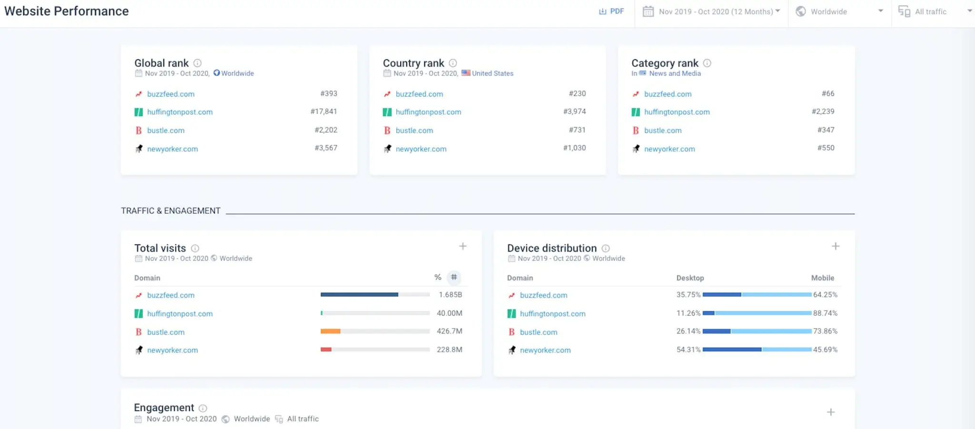
Task: Open the date range dropdown
Action: click(778, 11)
